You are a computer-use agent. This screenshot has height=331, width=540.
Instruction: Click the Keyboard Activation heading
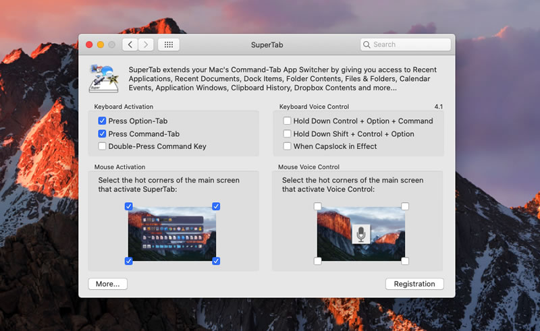point(124,107)
